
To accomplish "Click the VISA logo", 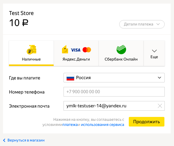I will tap(75, 50).
